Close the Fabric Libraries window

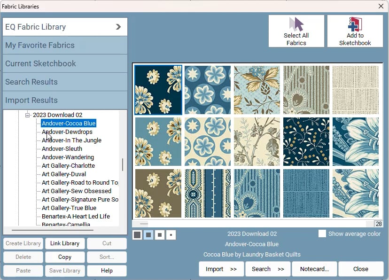pos(381,6)
